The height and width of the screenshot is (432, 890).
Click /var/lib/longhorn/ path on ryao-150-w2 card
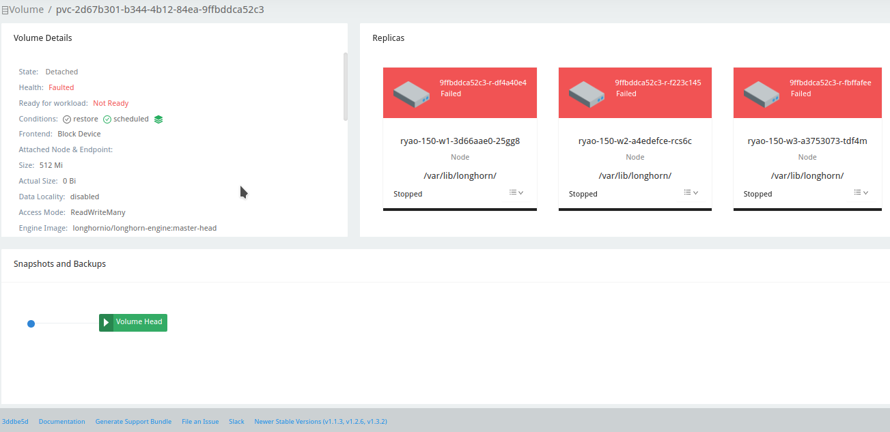click(635, 175)
